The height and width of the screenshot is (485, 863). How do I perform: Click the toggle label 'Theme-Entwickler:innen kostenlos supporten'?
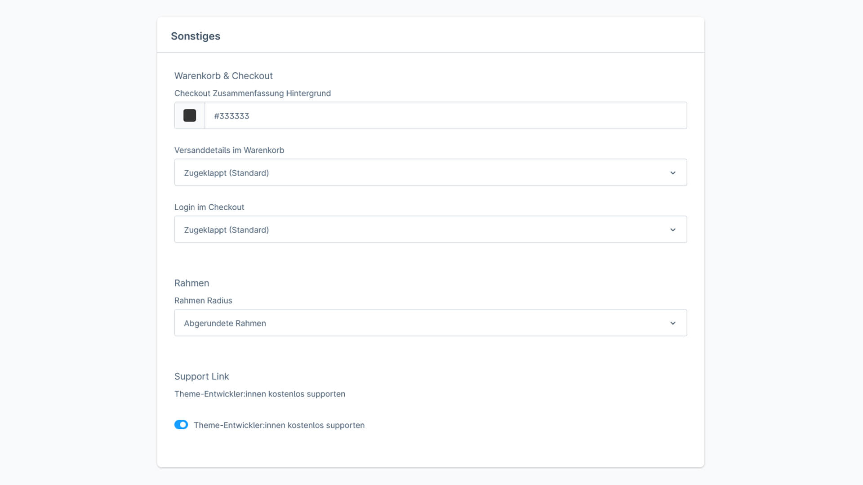(279, 425)
